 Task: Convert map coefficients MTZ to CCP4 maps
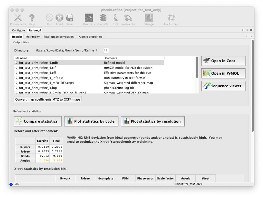[48, 99]
